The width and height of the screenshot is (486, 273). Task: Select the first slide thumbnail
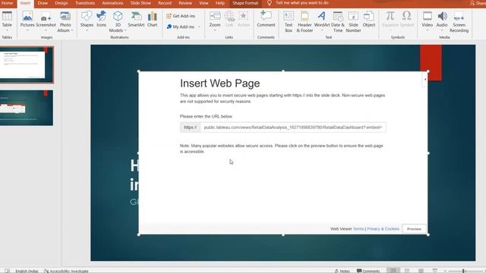(x=27, y=64)
